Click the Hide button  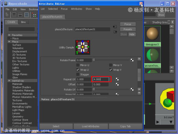pyautogui.click(x=132, y=34)
